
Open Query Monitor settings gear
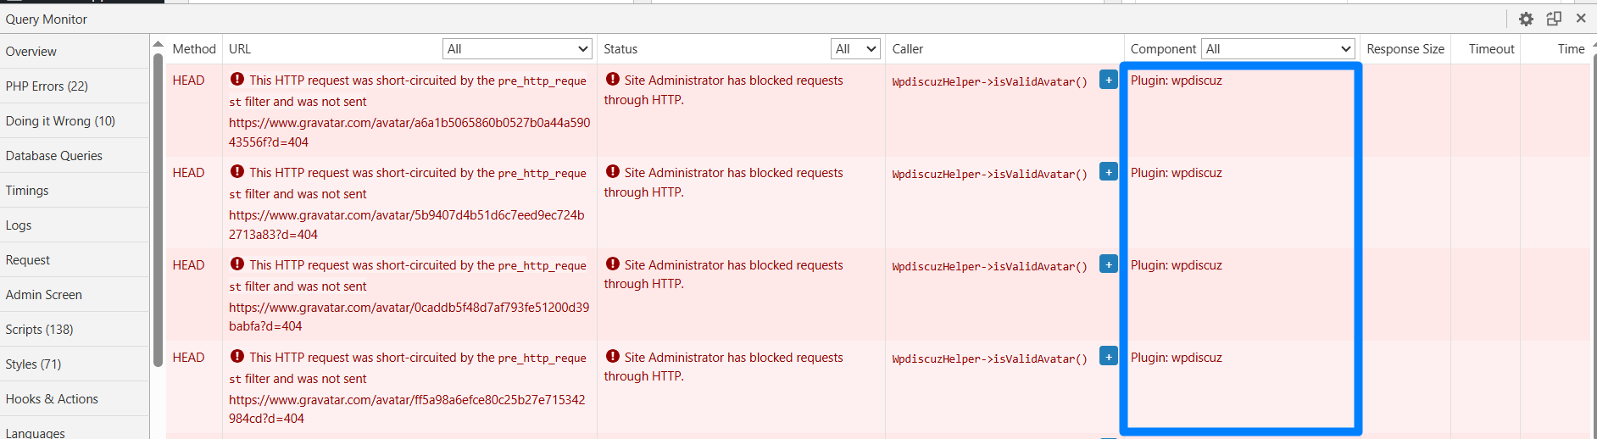pyautogui.click(x=1526, y=19)
